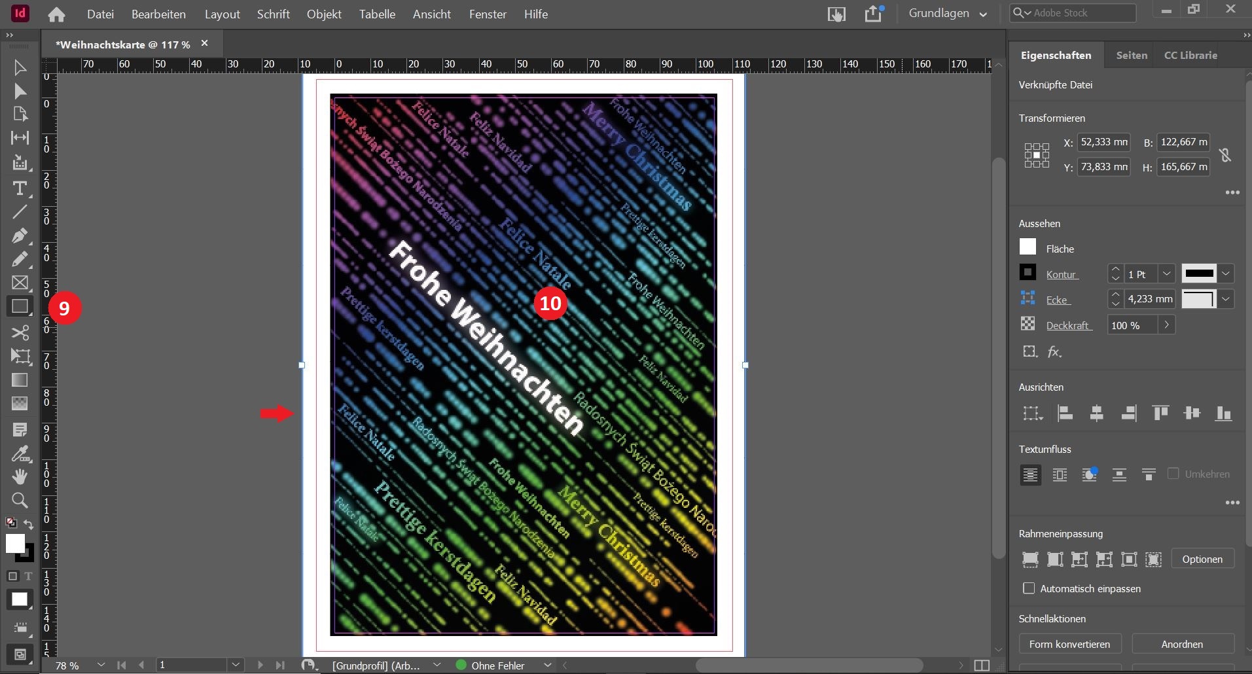This screenshot has width=1252, height=674.
Task: Click the white Fläche color swatch
Action: [x=1028, y=247]
